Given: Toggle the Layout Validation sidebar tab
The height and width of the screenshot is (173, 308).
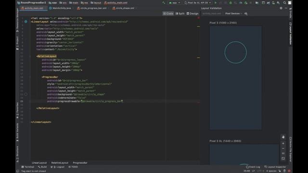Looking at the screenshot, I should [x=291, y=34].
